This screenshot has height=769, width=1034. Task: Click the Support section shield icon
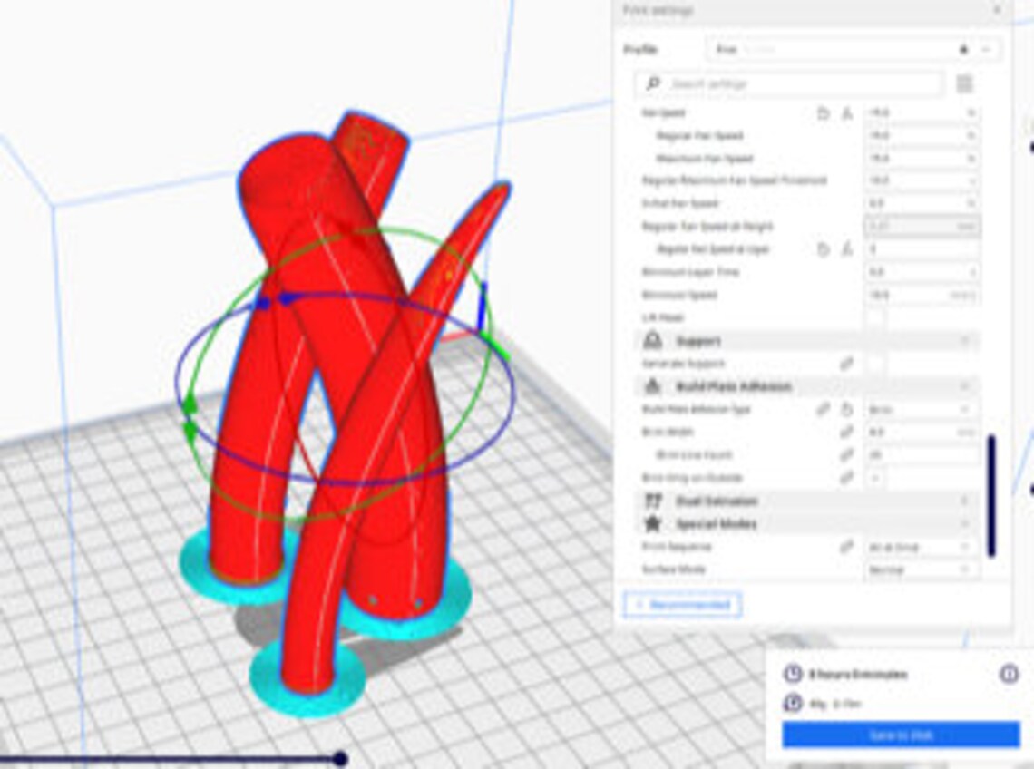pyautogui.click(x=654, y=341)
